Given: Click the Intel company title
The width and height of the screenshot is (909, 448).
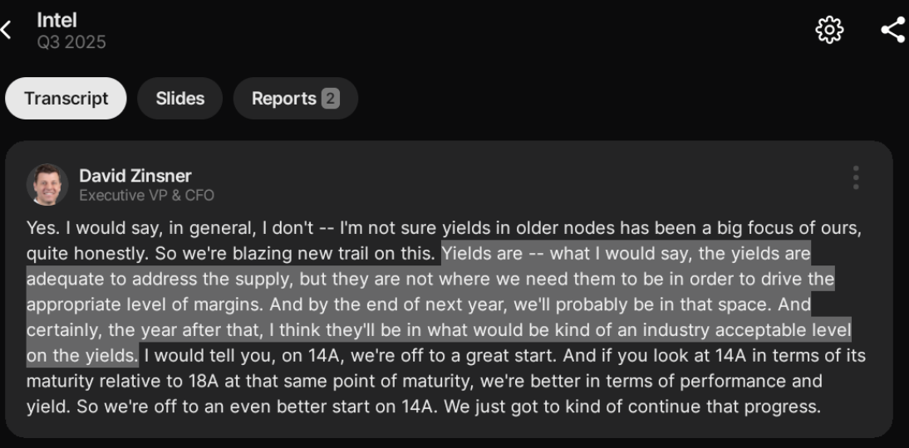Looking at the screenshot, I should [57, 20].
